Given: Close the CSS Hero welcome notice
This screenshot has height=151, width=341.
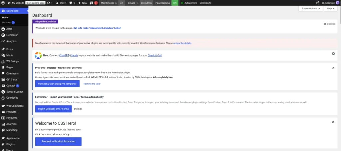Looking at the screenshot, I should tap(333, 122).
